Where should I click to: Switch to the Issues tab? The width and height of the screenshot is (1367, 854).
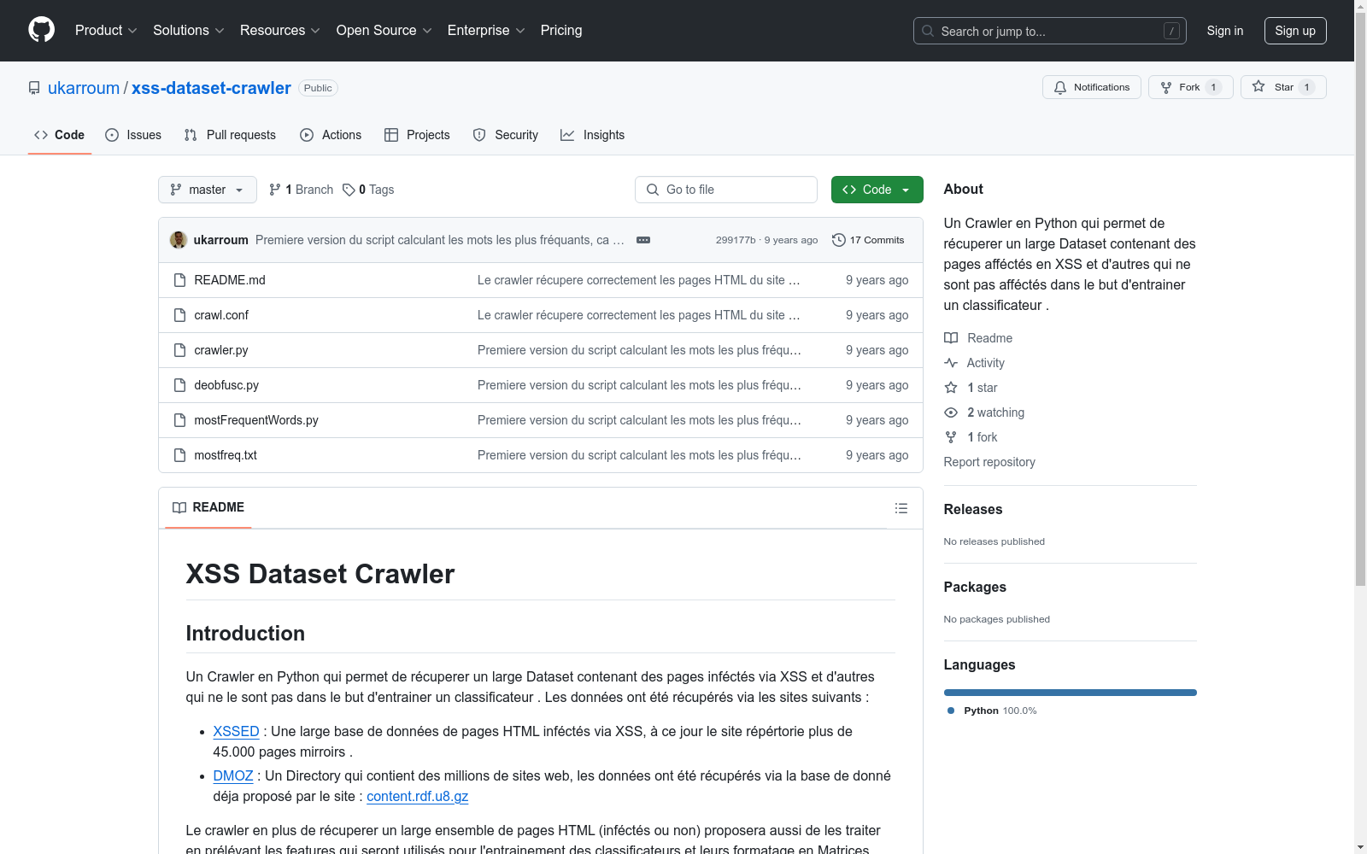(133, 135)
